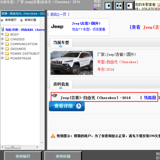
Task: Expand the CHASSIS tree node
Action: click(2, 39)
